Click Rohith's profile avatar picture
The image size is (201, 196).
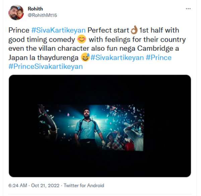click(x=16, y=12)
